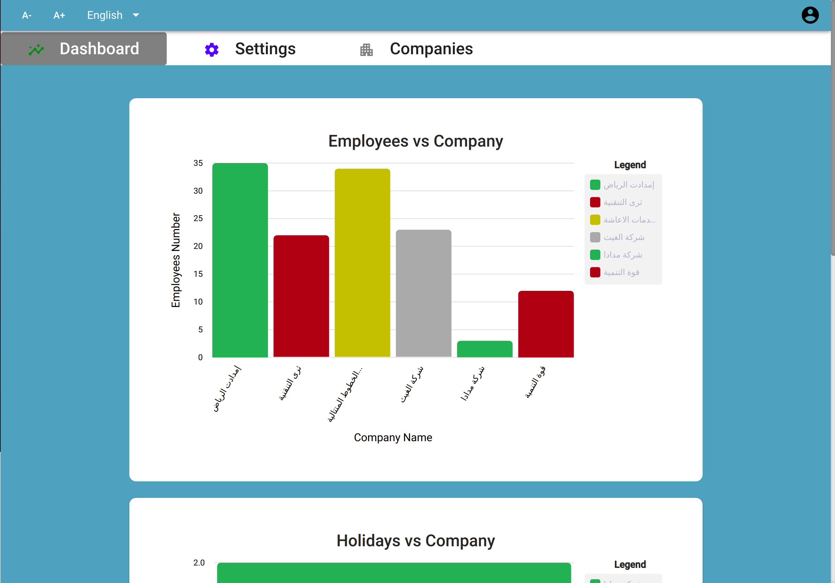
Task: Click the Legend heading of Employees chart
Action: [630, 165]
